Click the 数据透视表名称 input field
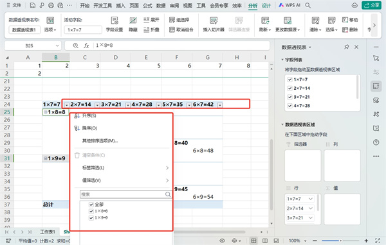Image resolution: width=386 pixels, height=245 pixels. point(24,30)
